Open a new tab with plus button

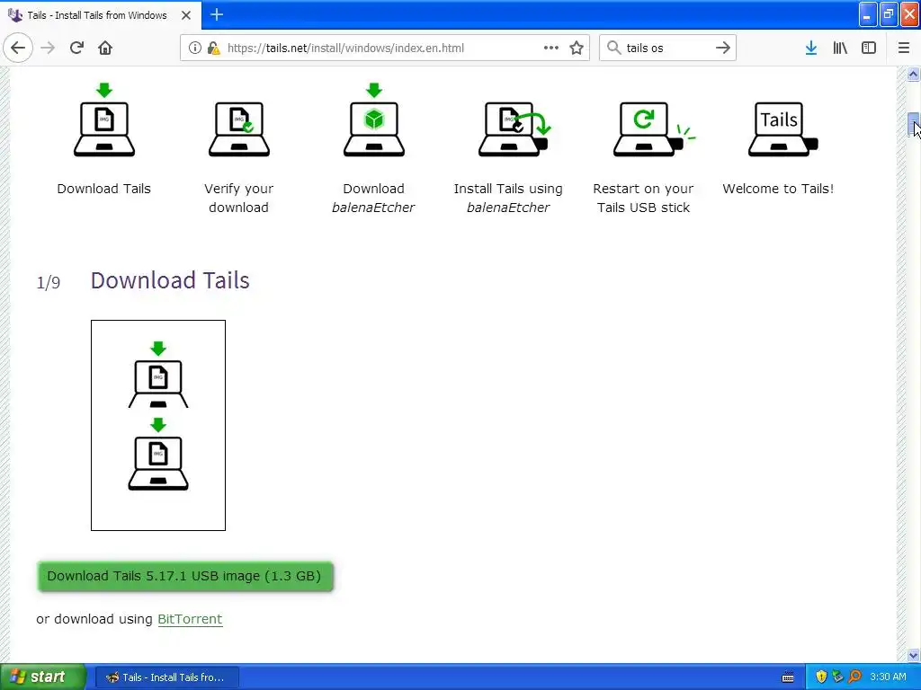click(x=217, y=14)
